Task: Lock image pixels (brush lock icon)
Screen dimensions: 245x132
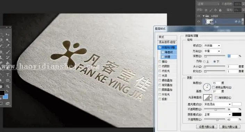Action: tap(211, 10)
